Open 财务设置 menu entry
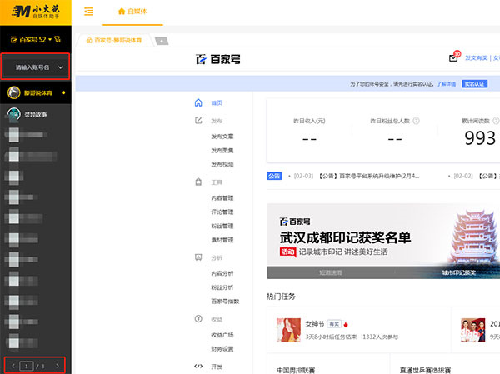Viewport: 500px width, 374px height. point(222,349)
